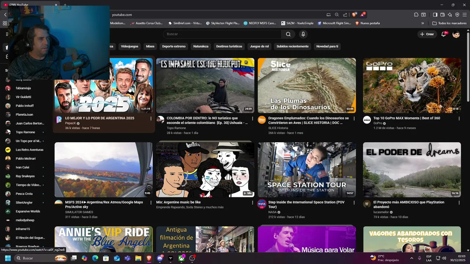This screenshot has height=264, width=470.
Task: Open Brave Leo AI sparkle icon
Action: click(x=450, y=15)
